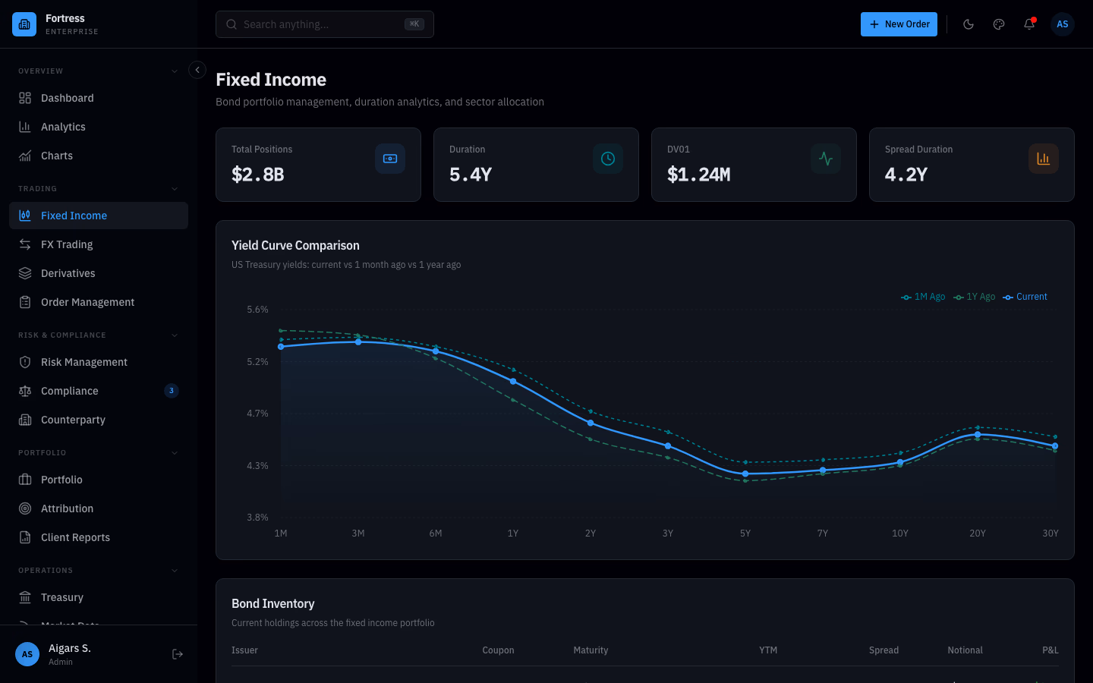1093x683 pixels.
Task: Click the $1.24M DV01 value
Action: tap(698, 175)
